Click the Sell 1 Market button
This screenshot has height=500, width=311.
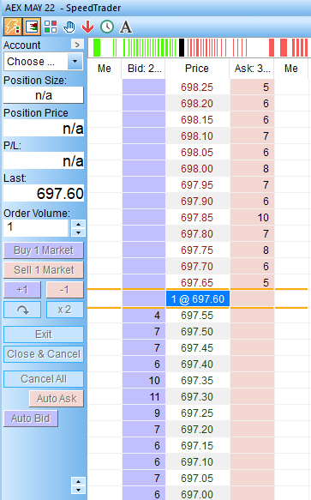pos(44,270)
